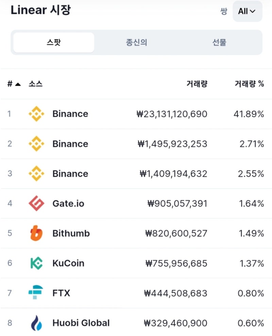Sort by the 거래량 column header
This screenshot has height=336, width=272.
point(197,84)
